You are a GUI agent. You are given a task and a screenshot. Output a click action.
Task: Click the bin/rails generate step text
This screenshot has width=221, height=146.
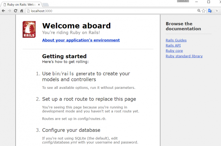(86, 76)
